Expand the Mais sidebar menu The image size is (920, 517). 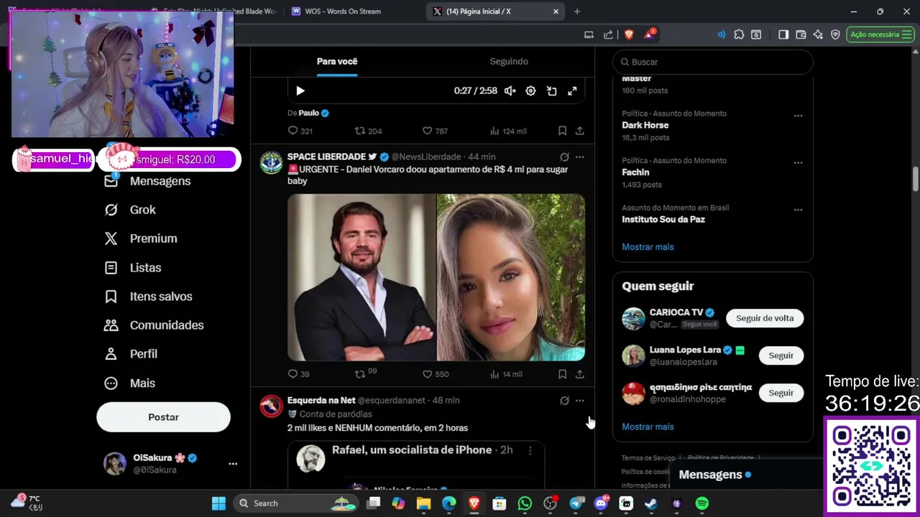point(129,383)
